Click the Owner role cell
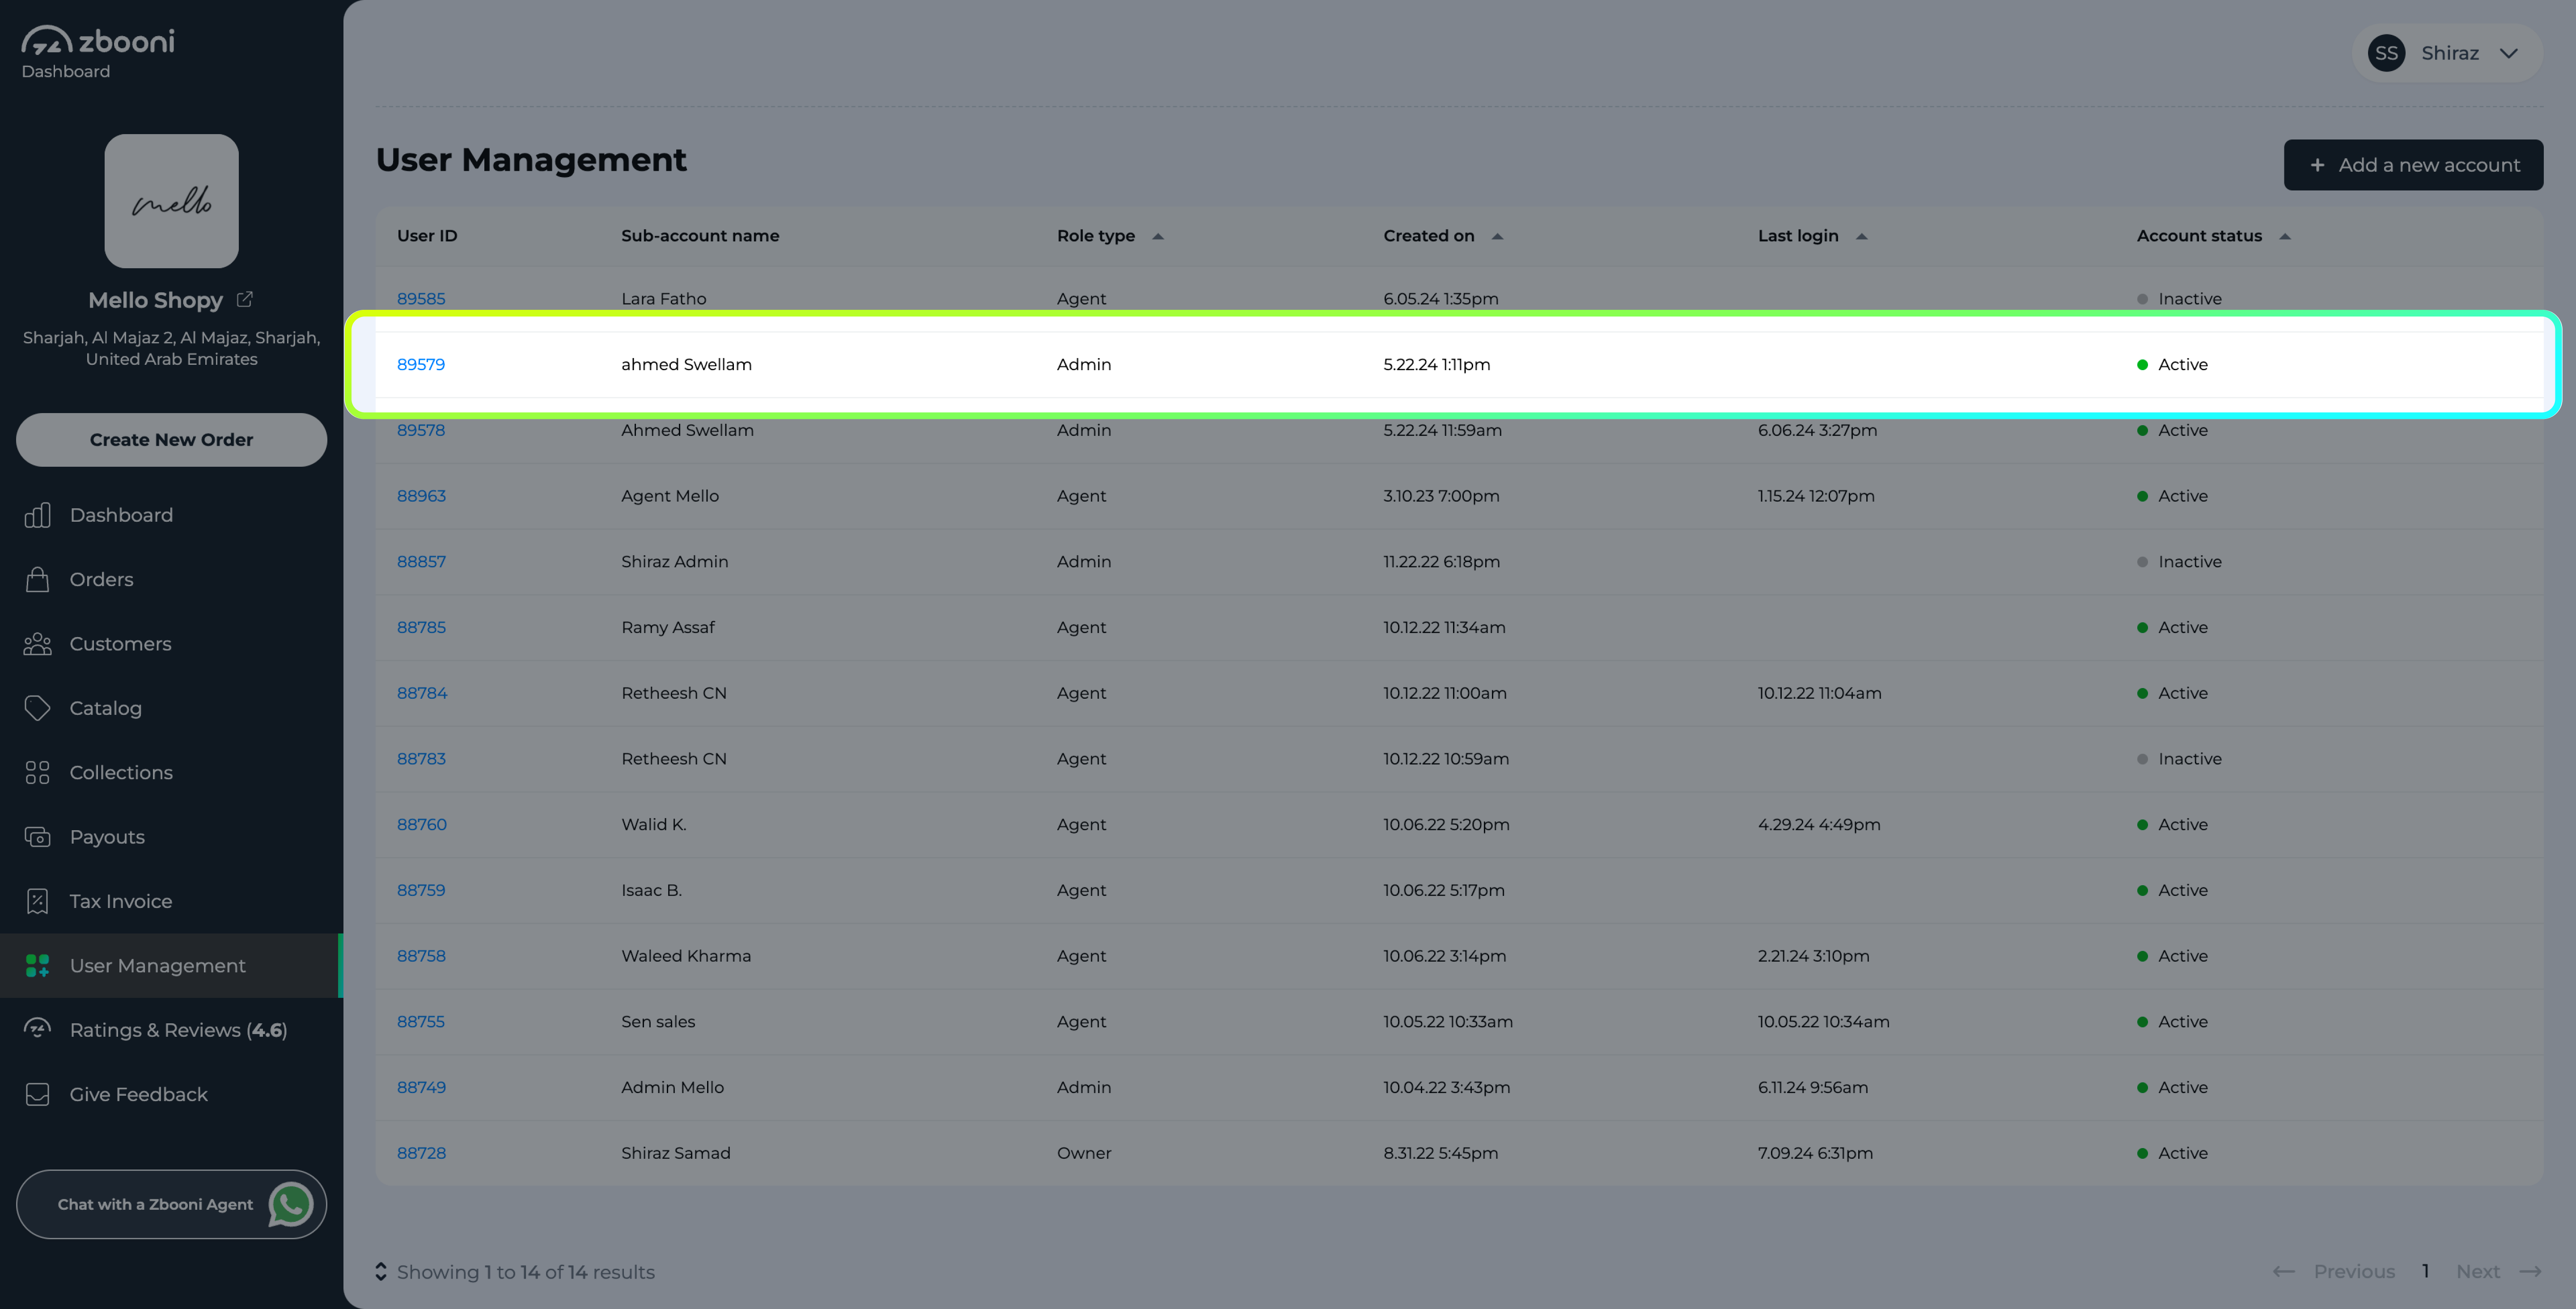The width and height of the screenshot is (2576, 1309). 1084,1153
